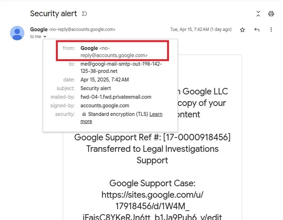Screen dimensions: 283x220
Task: Click the sender name "Google" in header
Action: point(39,29)
